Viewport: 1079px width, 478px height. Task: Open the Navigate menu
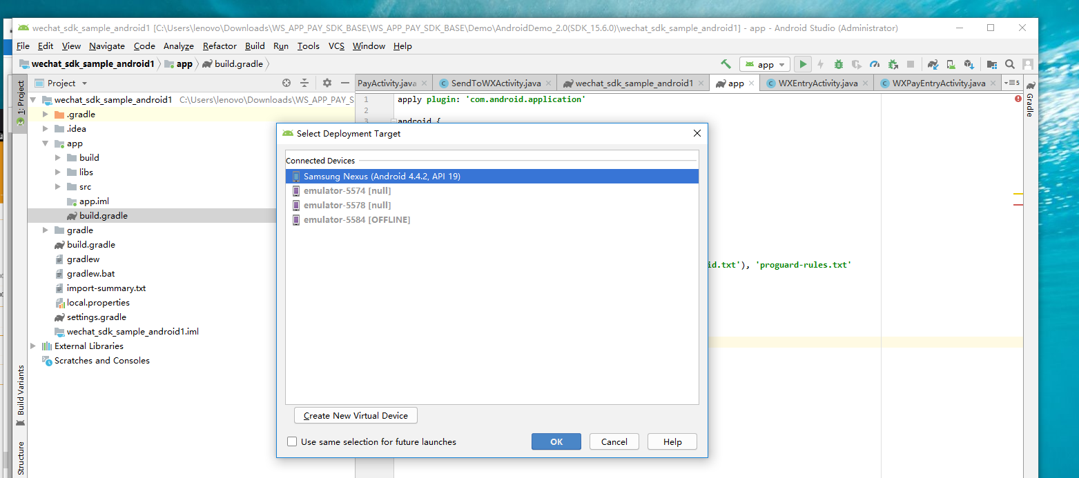pyautogui.click(x=107, y=46)
